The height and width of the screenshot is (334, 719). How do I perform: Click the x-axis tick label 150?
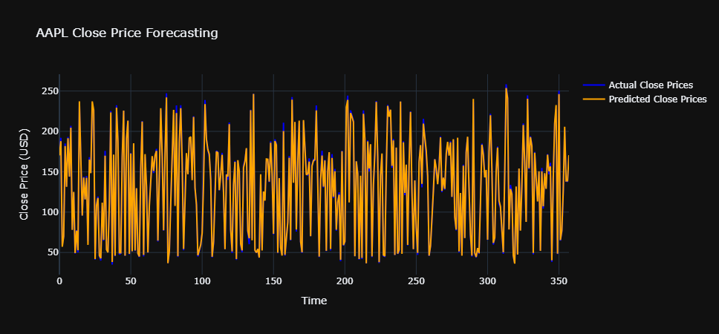point(273,280)
